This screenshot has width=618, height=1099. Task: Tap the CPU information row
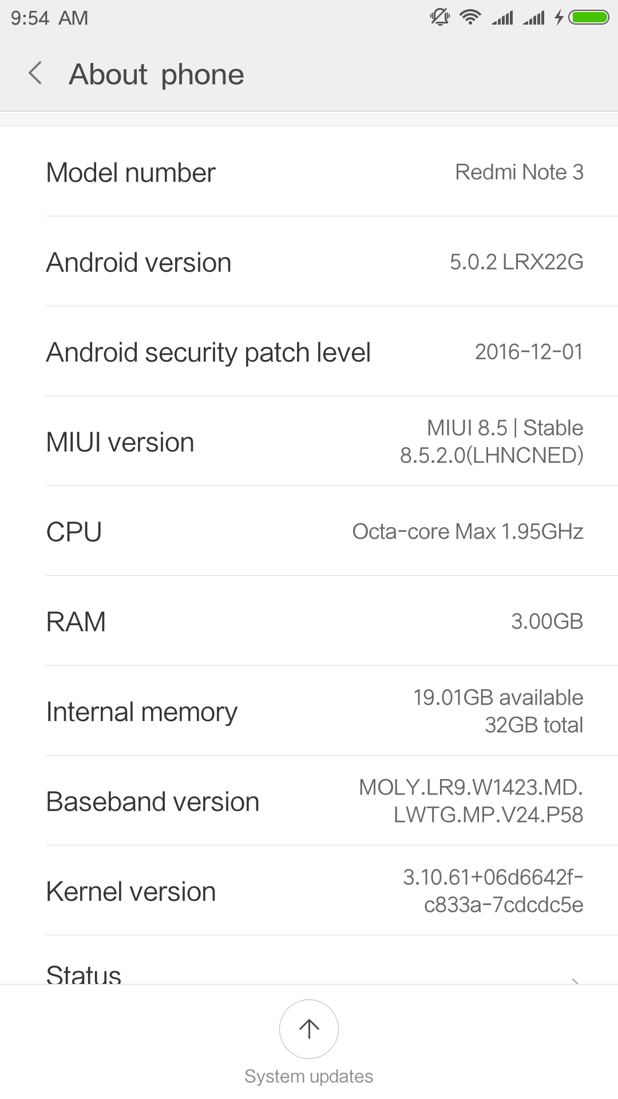[309, 531]
